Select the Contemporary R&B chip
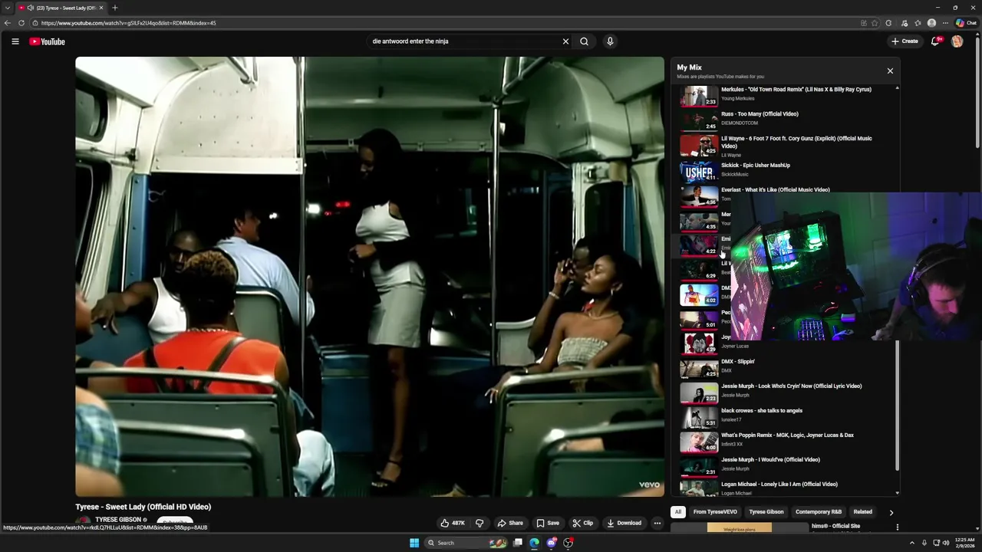 (819, 512)
